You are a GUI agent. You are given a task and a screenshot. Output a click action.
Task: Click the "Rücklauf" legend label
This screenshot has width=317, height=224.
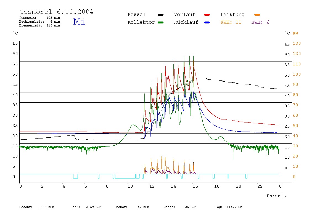pos(186,22)
